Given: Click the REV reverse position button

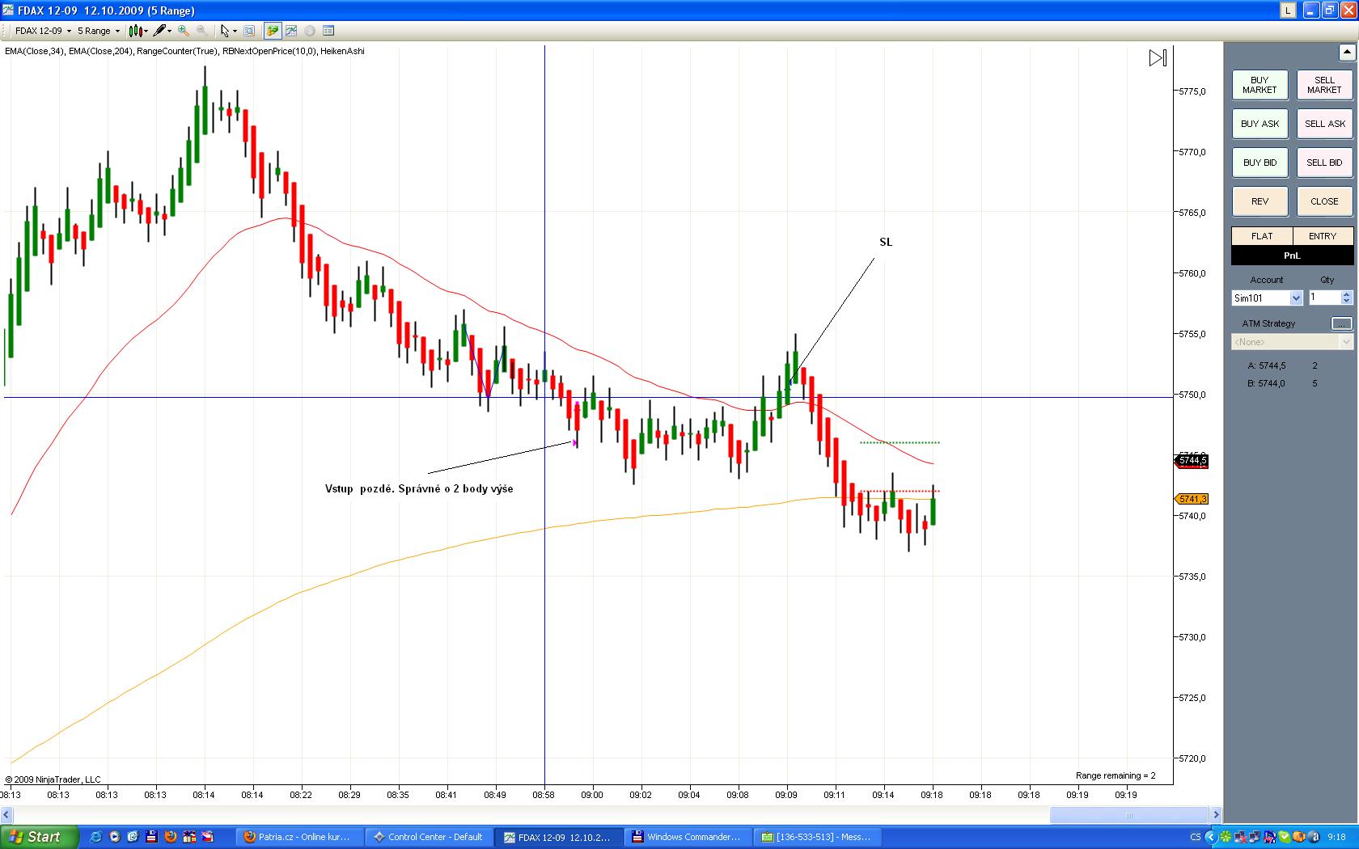Looking at the screenshot, I should pyautogui.click(x=1260, y=201).
